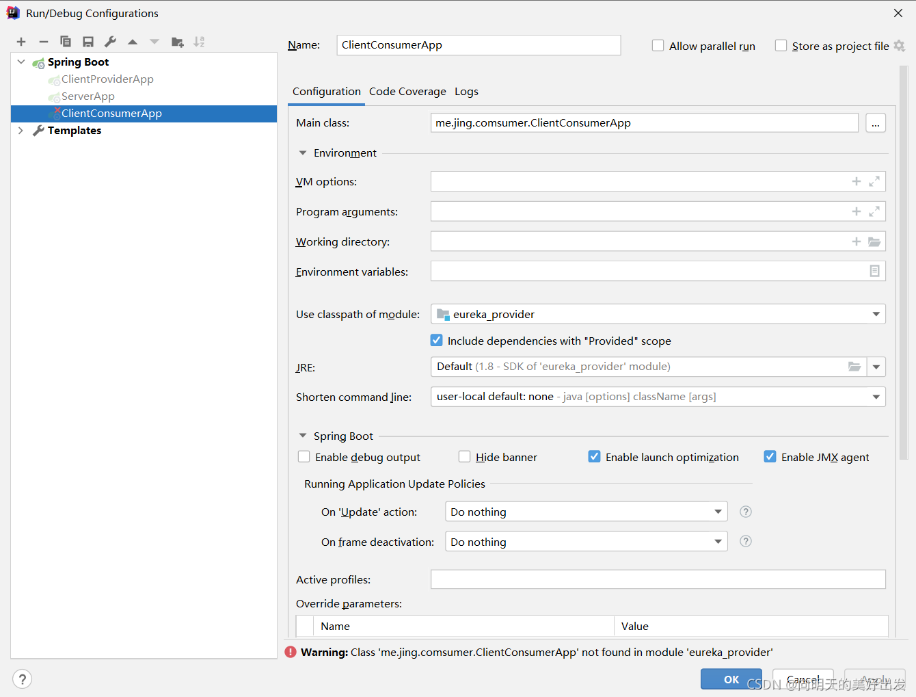916x697 pixels.
Task: Browse folder for Working directory
Action: (874, 241)
